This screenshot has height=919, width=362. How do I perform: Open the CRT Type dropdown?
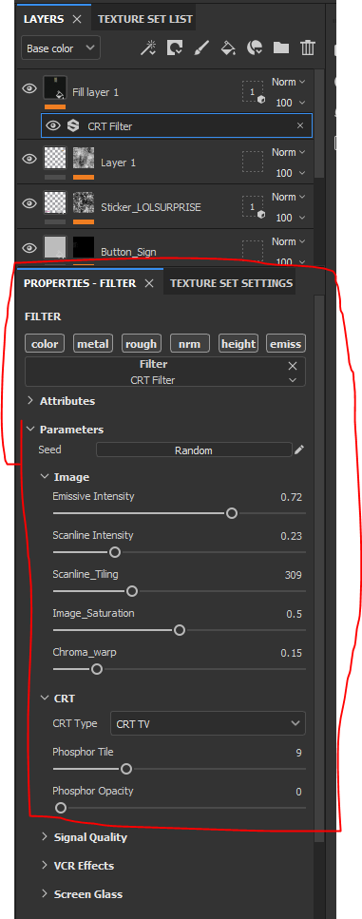click(208, 724)
